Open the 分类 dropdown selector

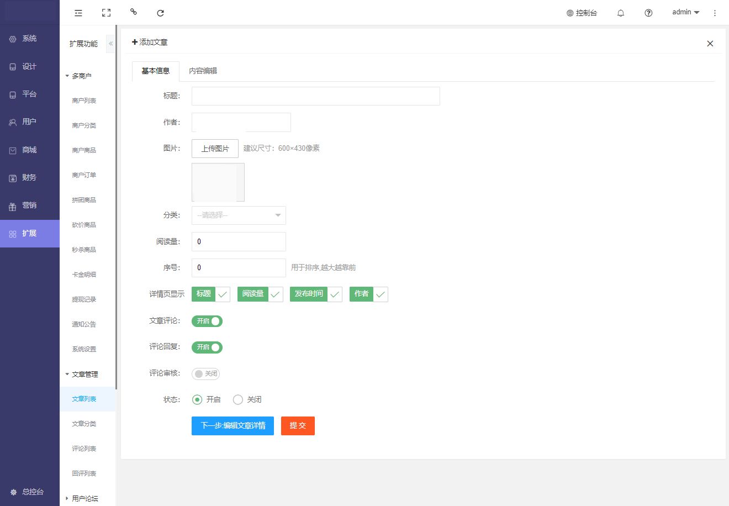pyautogui.click(x=239, y=215)
